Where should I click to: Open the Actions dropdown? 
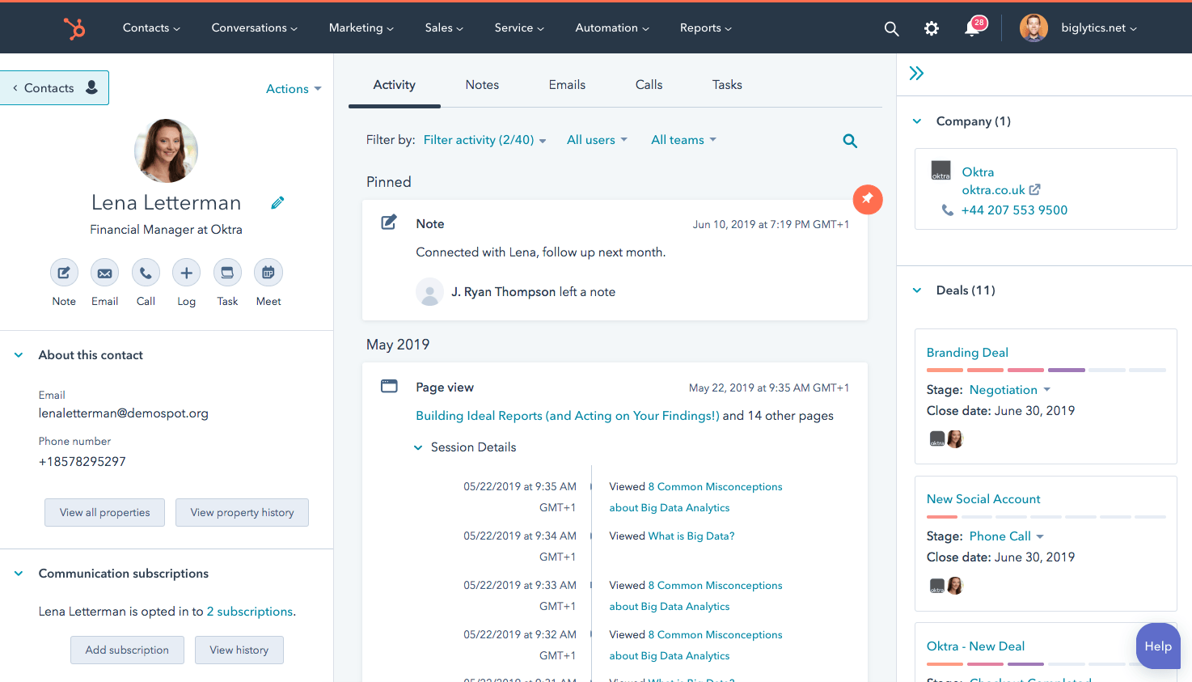click(294, 89)
